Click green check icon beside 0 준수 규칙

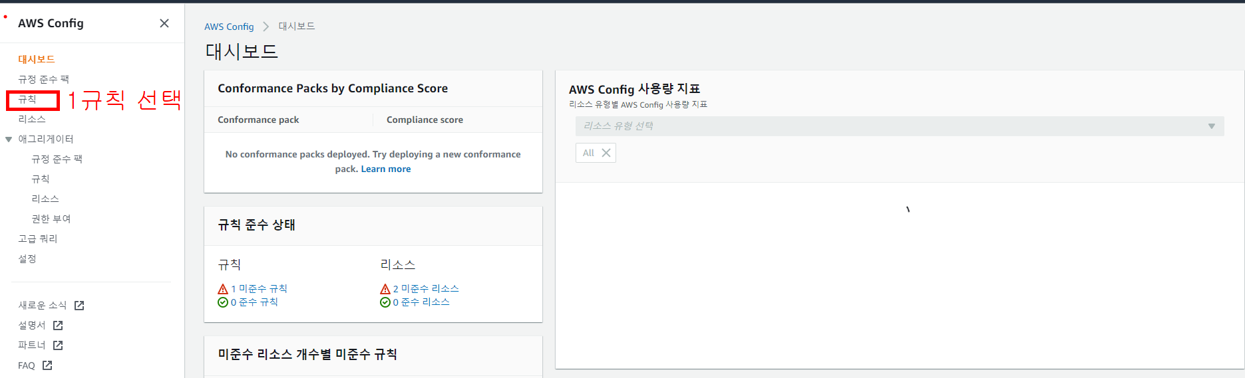point(223,302)
